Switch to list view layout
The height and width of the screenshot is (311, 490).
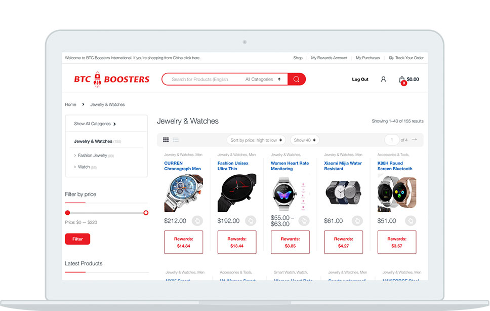click(176, 140)
